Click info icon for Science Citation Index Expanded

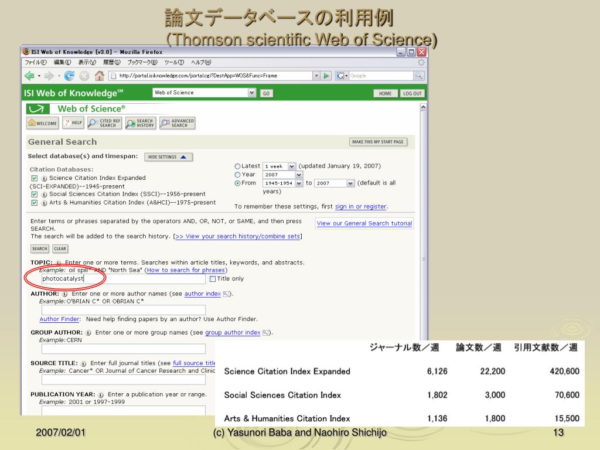point(44,178)
